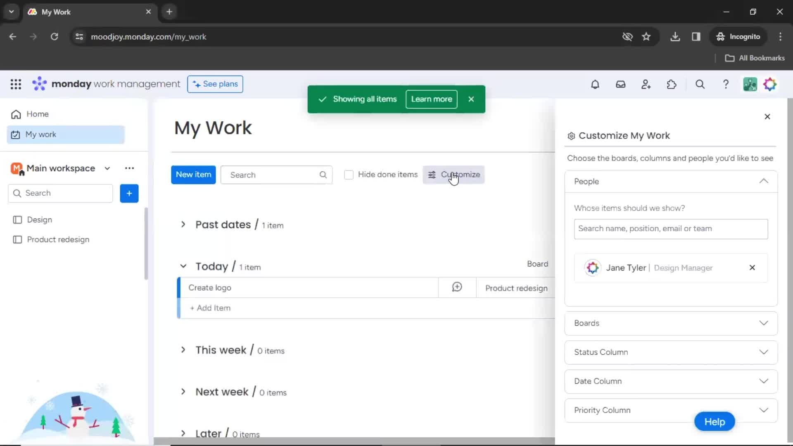
Task: Remove Jane Tyler from People filter
Action: (752, 267)
